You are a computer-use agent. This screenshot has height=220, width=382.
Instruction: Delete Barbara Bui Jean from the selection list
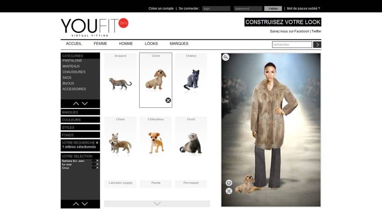(x=98, y=161)
